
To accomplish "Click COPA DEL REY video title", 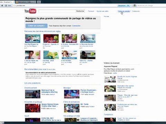I will (x=51, y=119).
